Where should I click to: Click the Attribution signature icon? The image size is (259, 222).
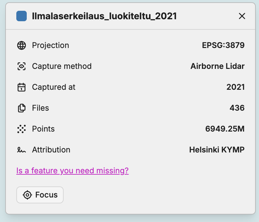coord(22,150)
